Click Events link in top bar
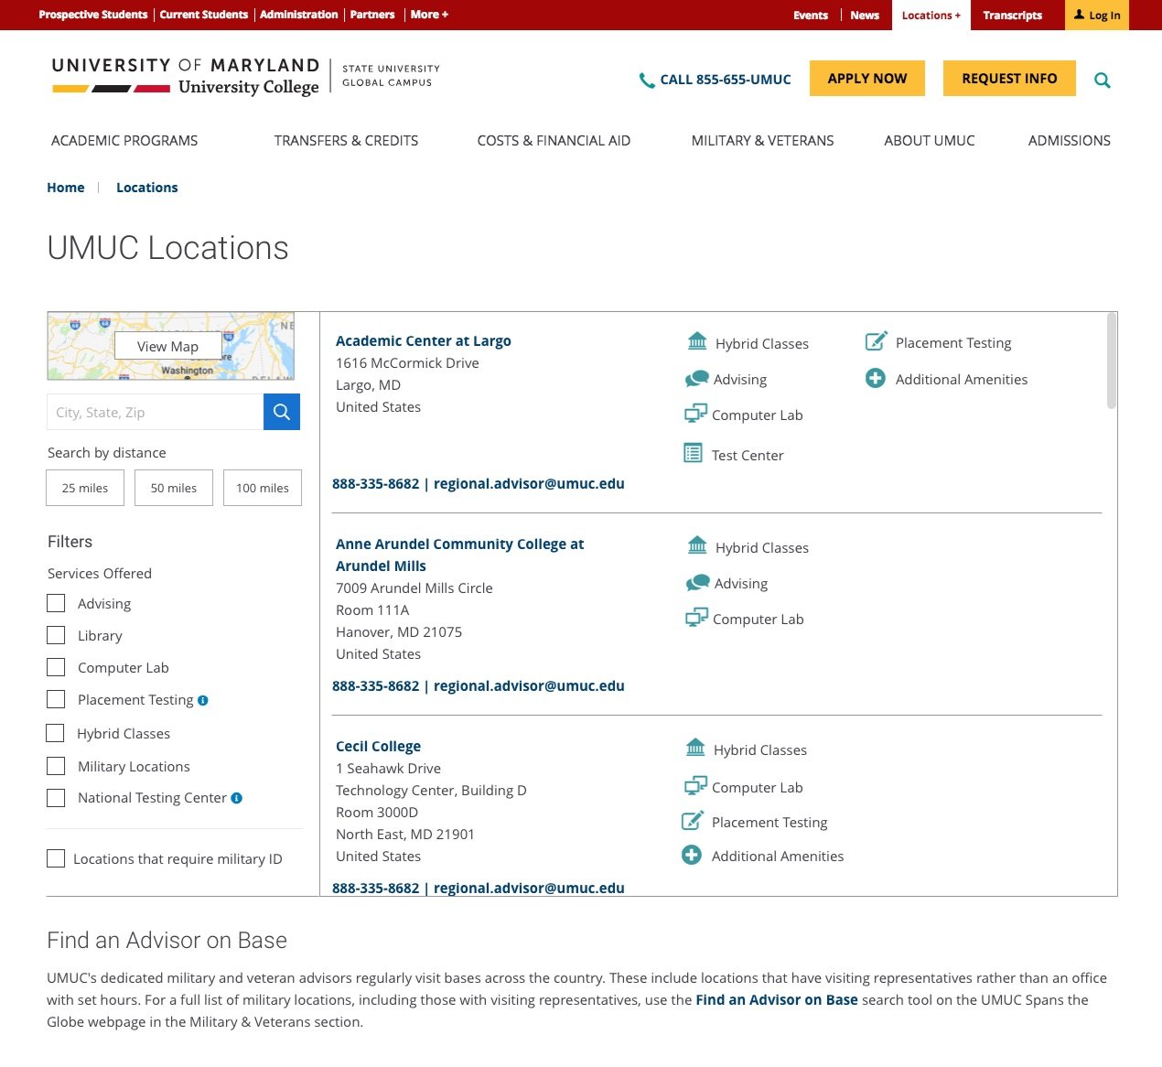The height and width of the screenshot is (1067, 1162). [811, 16]
